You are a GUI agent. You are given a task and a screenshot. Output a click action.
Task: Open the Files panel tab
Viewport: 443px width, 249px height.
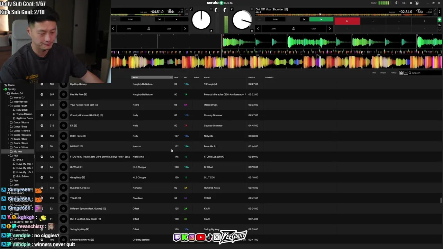pos(374,73)
